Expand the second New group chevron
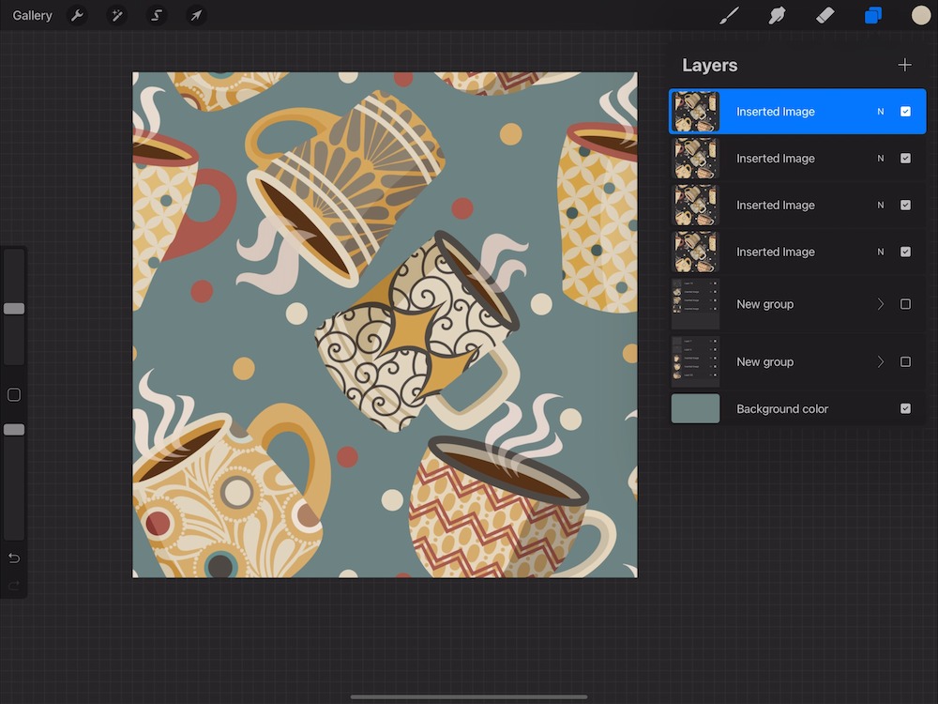Screen dimensions: 938x704 [880, 362]
